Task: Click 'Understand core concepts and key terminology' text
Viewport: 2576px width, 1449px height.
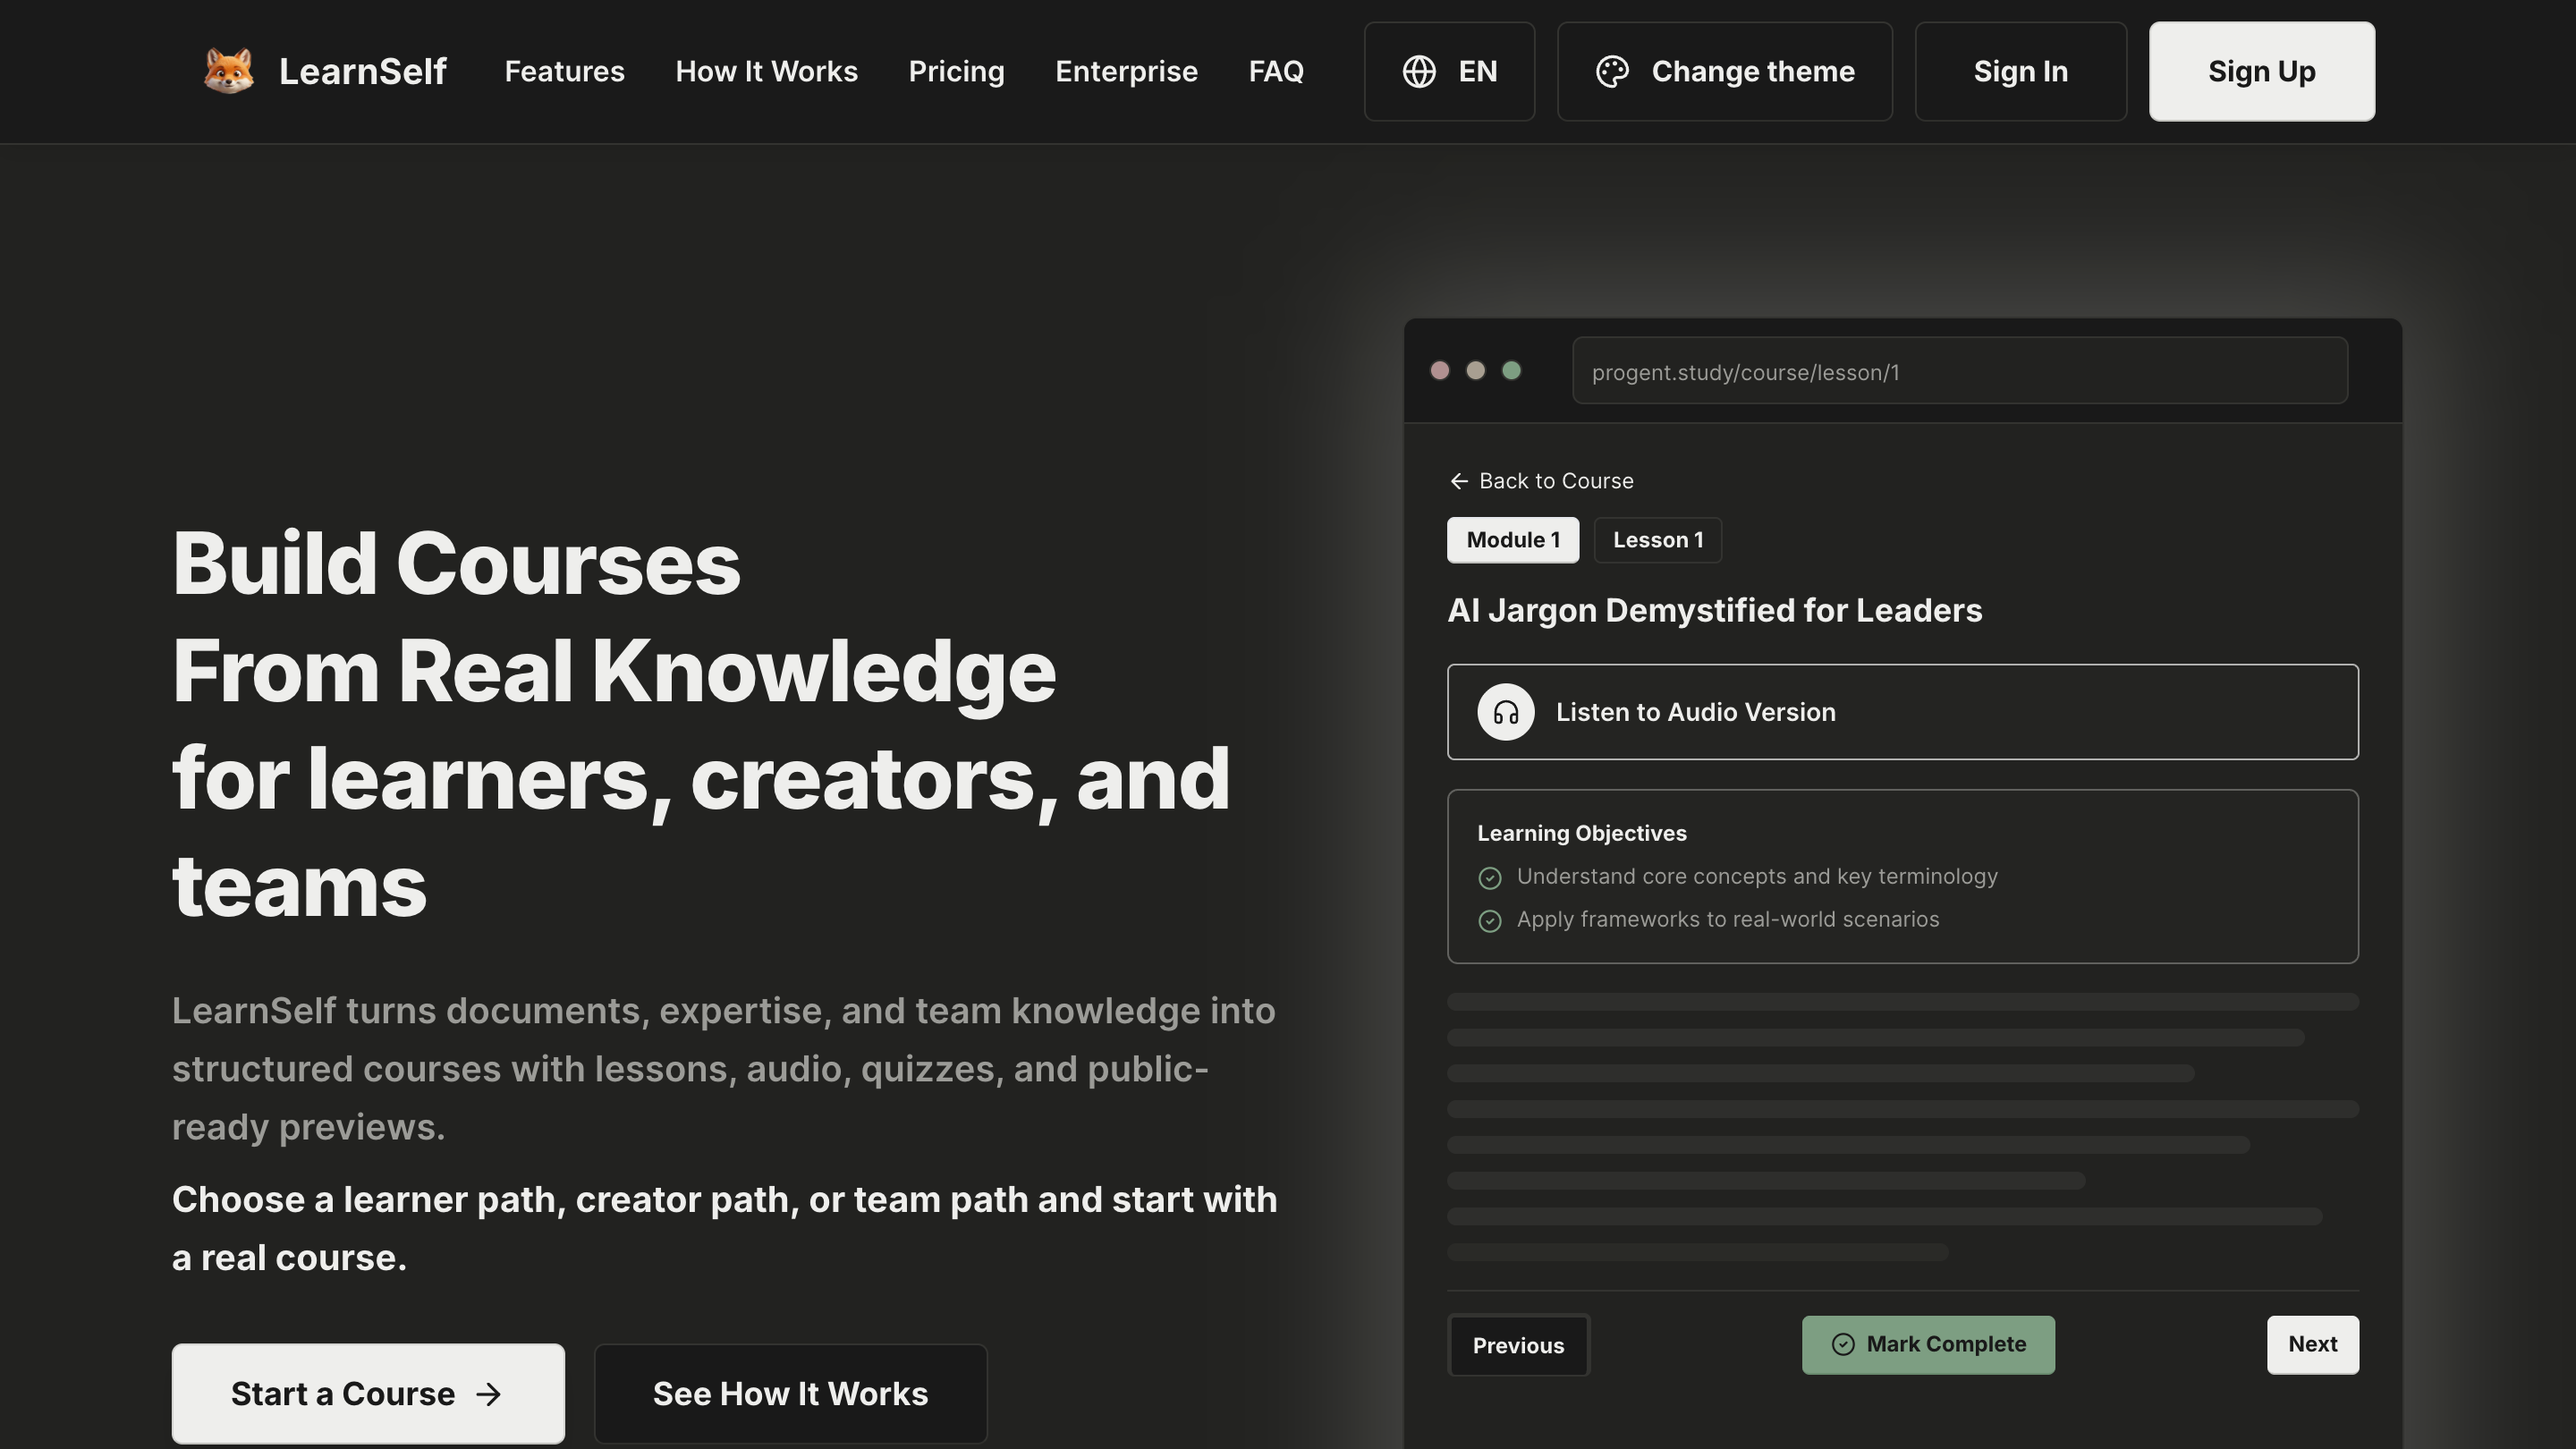Action: [x=1757, y=877]
